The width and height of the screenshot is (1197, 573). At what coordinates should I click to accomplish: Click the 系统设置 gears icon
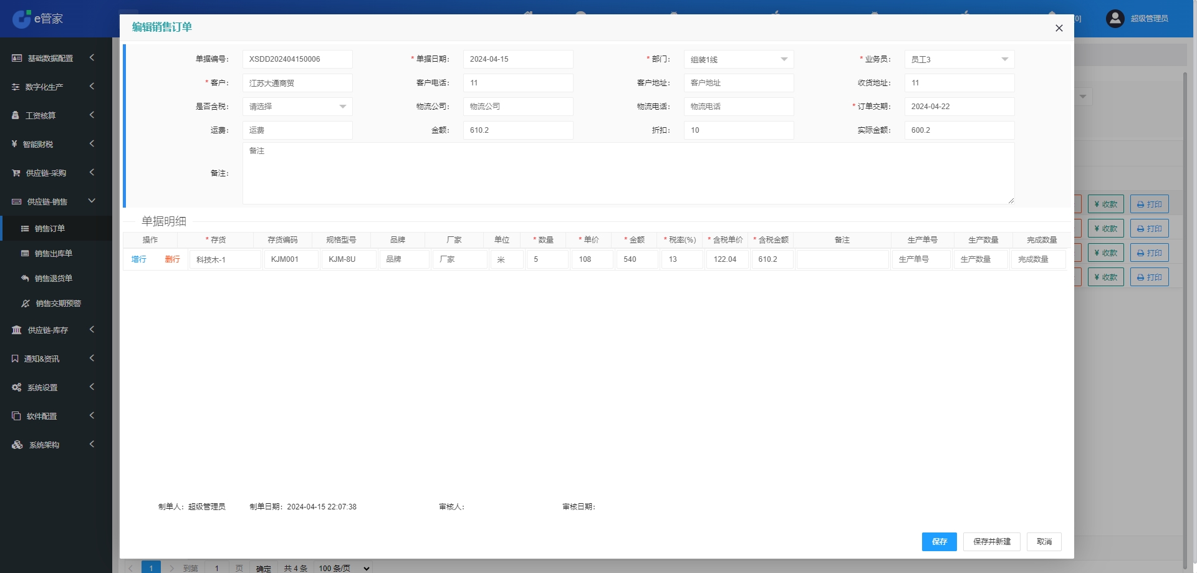[x=17, y=387]
